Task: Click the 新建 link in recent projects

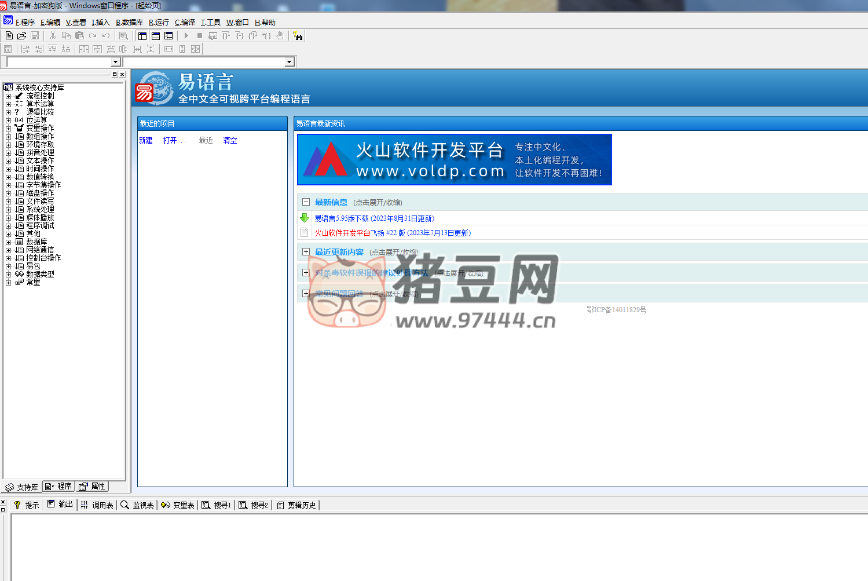Action: 146,141
